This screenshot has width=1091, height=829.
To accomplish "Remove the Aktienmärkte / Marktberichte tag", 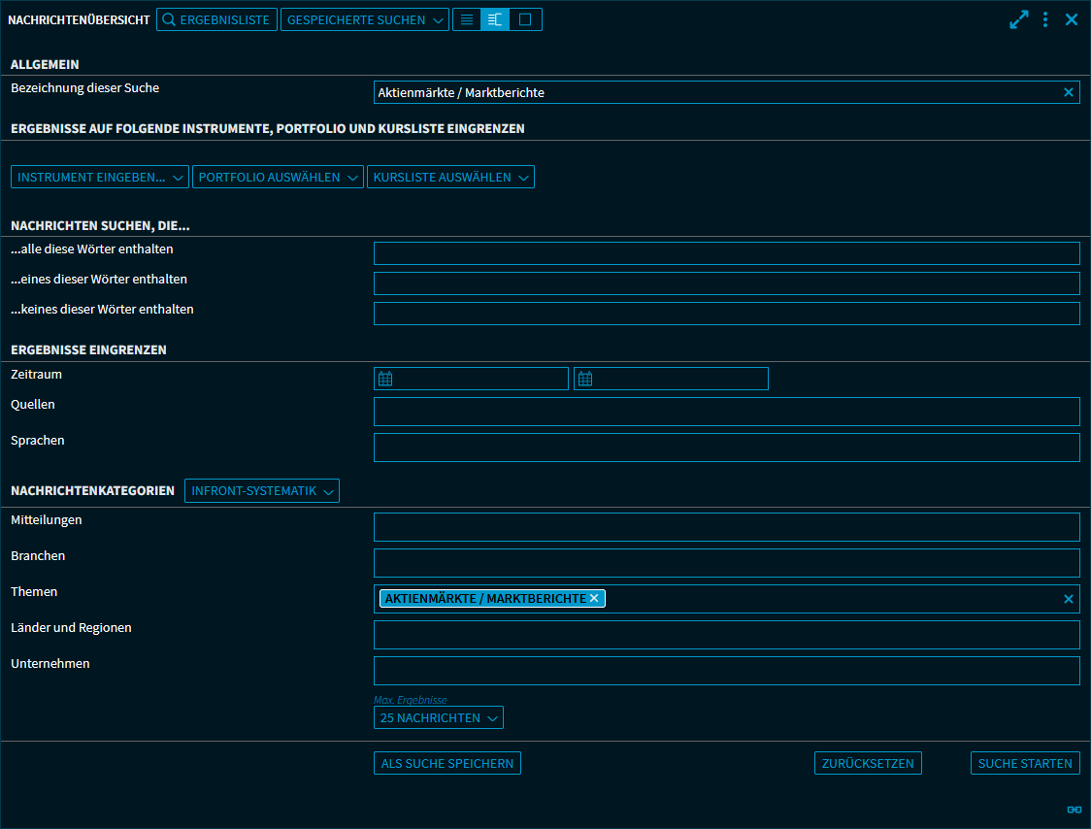I will 594,598.
